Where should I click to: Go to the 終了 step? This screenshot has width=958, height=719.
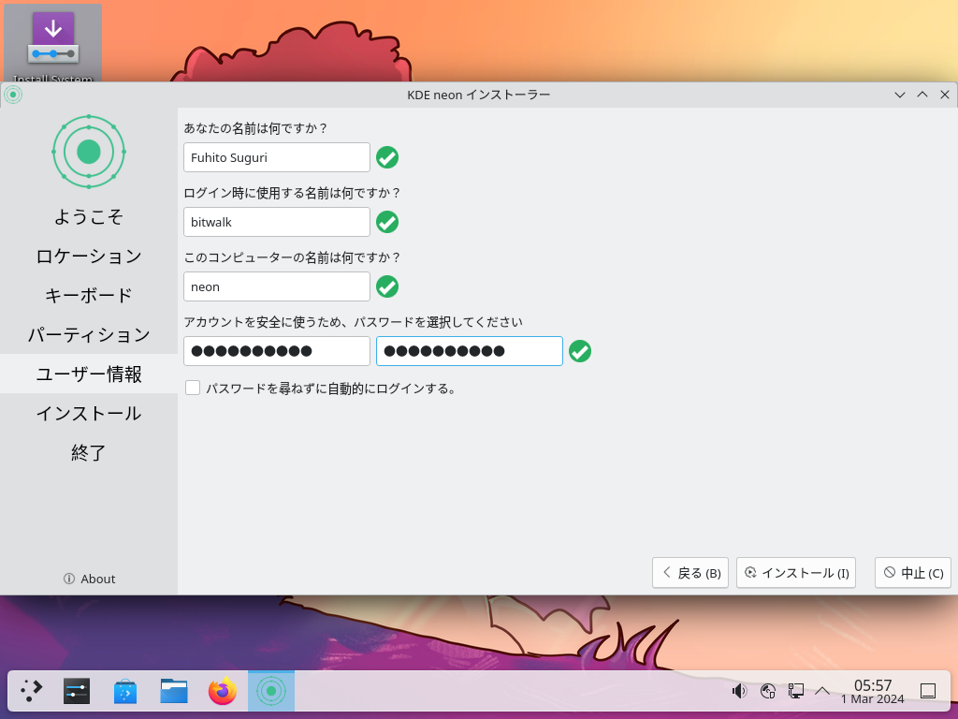pos(89,452)
